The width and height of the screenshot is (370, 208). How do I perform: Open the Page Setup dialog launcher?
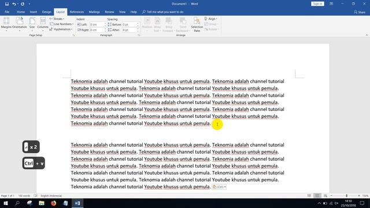[73, 35]
